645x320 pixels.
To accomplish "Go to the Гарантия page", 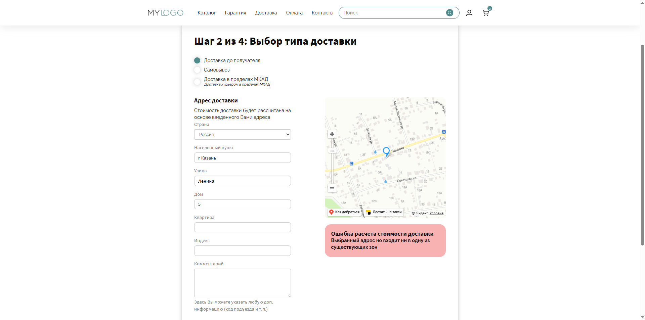I will click(x=235, y=13).
